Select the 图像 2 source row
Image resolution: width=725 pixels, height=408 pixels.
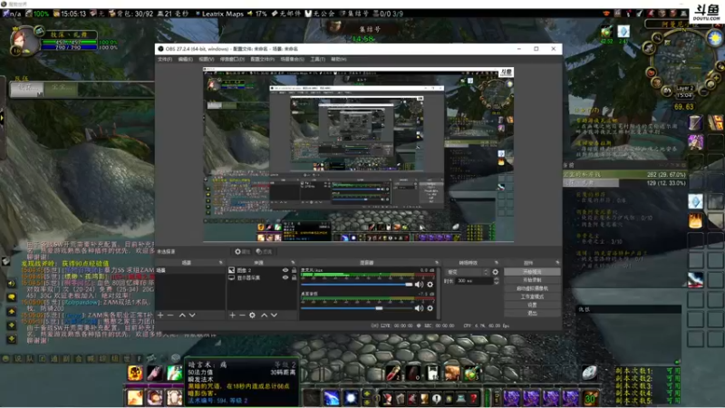pyautogui.click(x=262, y=270)
